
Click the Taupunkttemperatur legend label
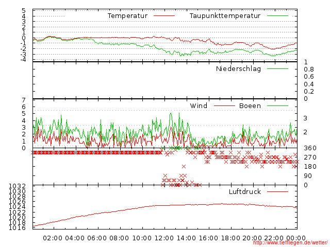[x=225, y=16]
